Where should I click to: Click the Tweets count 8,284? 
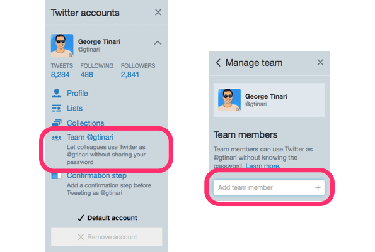60,75
